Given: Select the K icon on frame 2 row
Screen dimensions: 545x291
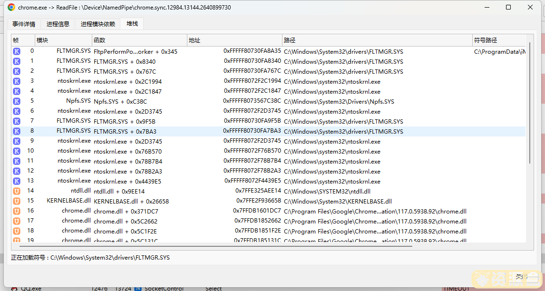Looking at the screenshot, I should point(17,71).
